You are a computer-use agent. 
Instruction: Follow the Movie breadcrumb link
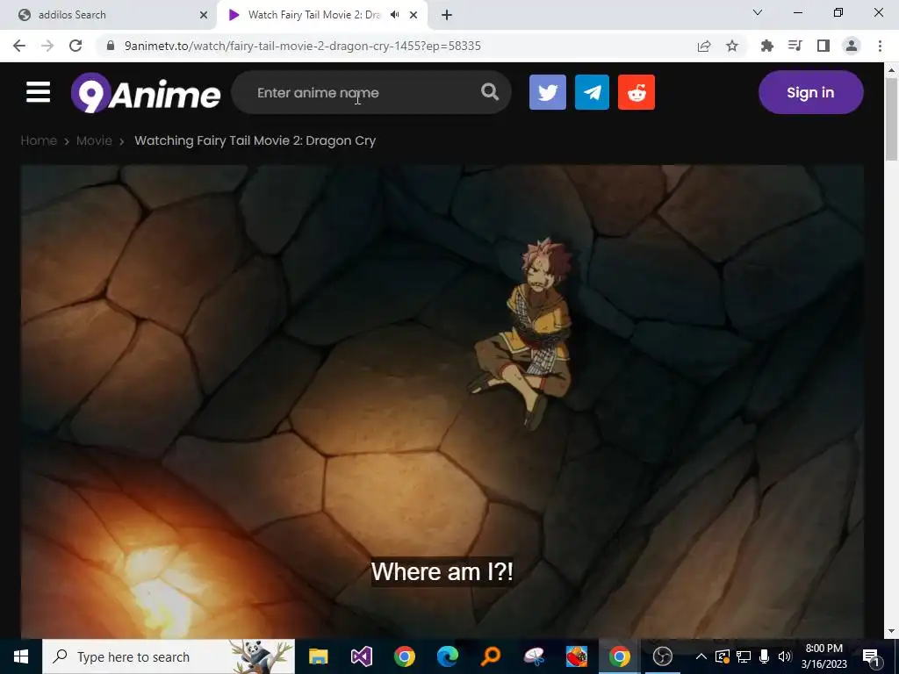click(x=94, y=140)
